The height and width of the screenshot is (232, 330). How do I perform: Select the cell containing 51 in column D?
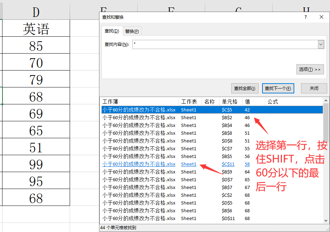[36, 147]
